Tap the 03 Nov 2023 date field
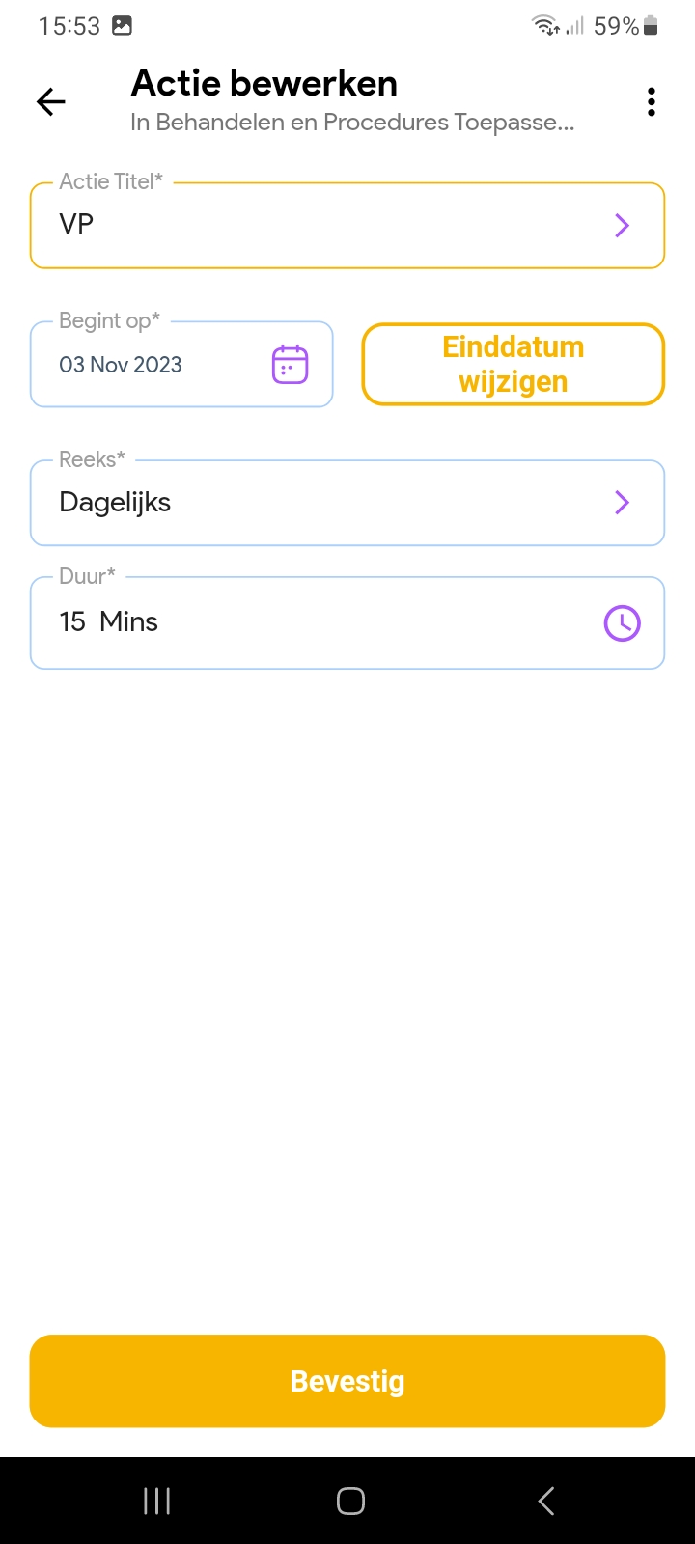This screenshot has height=1544, width=695. (154, 365)
